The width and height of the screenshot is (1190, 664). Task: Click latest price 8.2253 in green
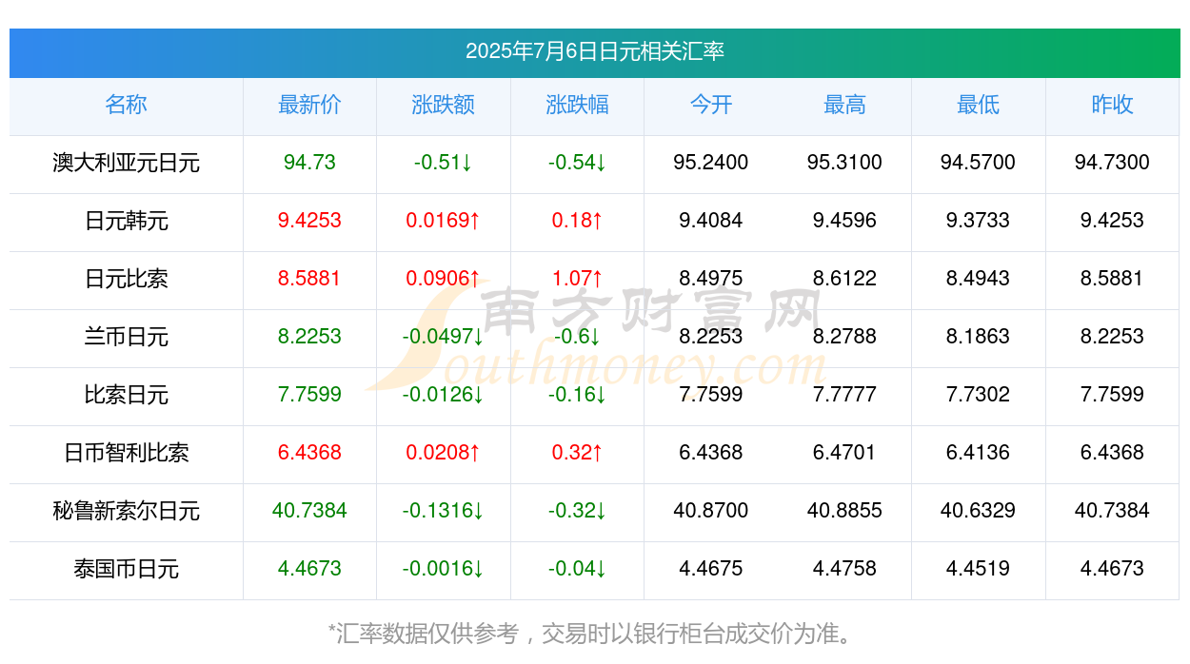pos(309,337)
